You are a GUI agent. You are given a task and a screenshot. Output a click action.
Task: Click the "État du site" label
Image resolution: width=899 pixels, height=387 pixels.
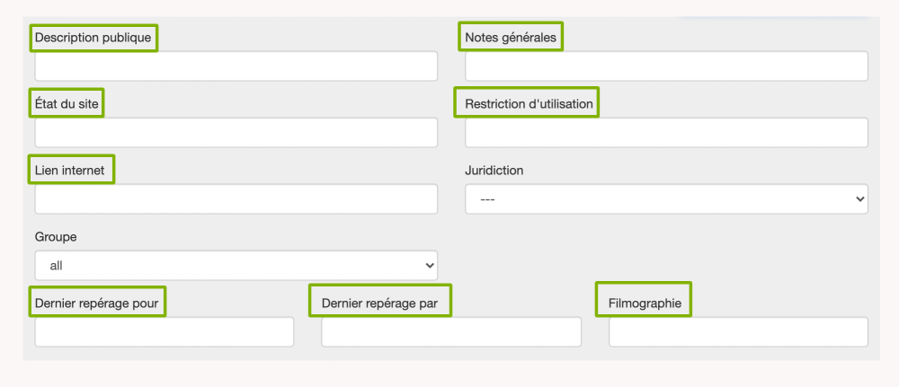67,104
